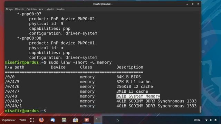Click '32KiB L1 cache' entry

click(133, 82)
